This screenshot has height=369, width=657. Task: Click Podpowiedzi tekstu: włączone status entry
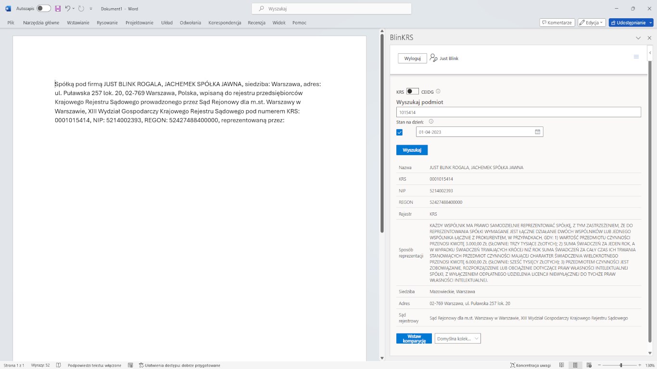point(94,365)
